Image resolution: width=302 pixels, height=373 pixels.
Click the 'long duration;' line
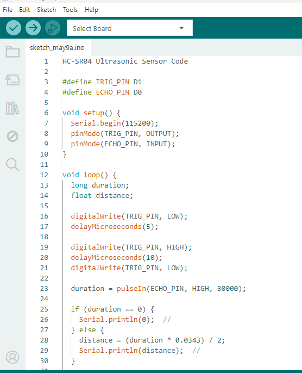click(x=100, y=185)
